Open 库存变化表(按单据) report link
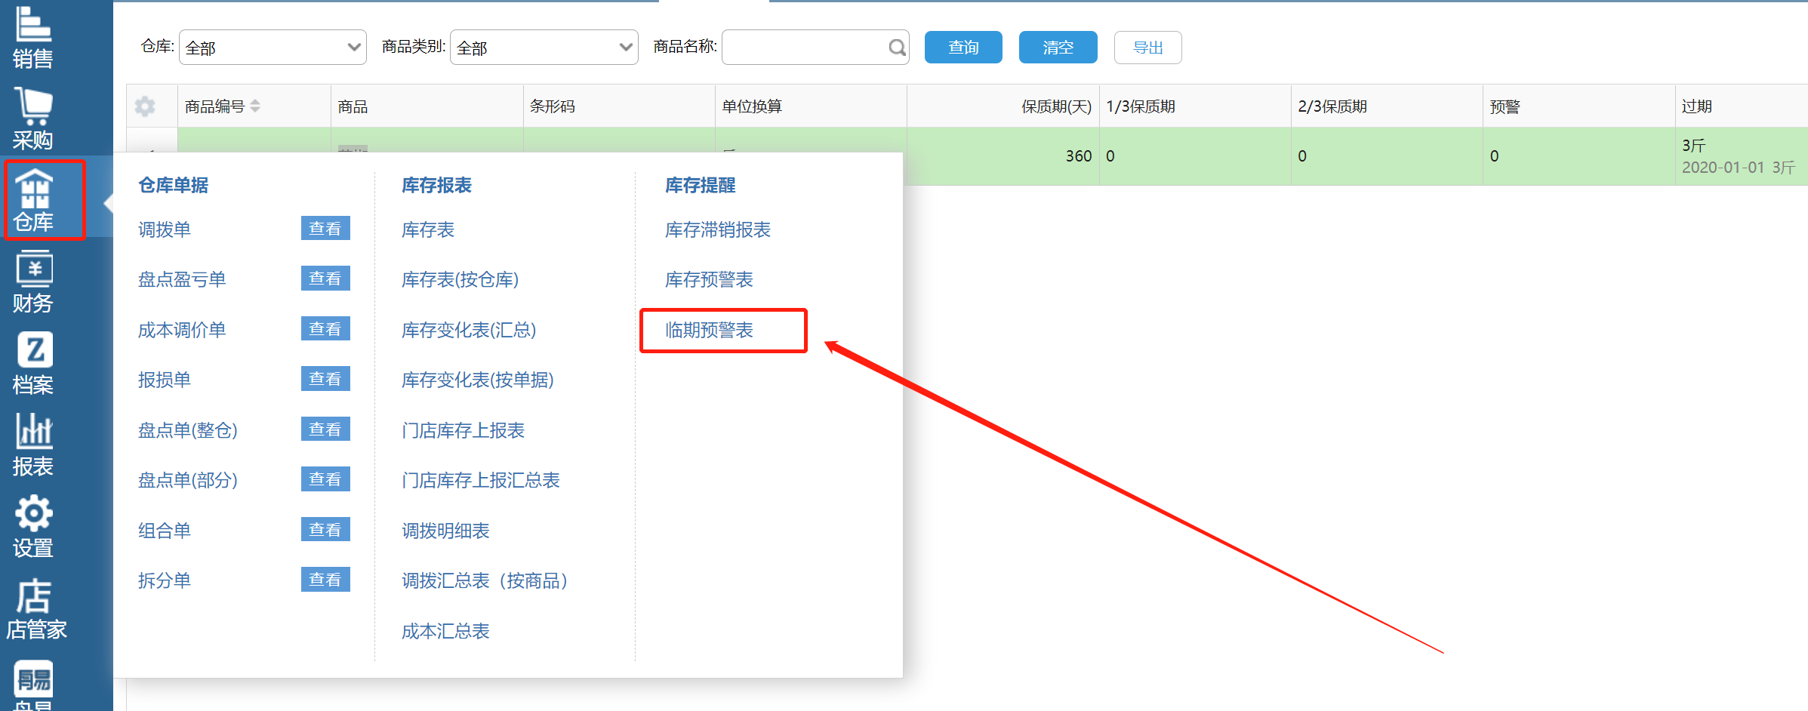 [x=478, y=380]
